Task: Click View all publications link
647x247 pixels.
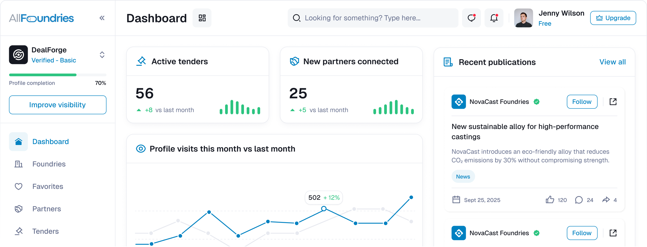Action: coord(612,62)
